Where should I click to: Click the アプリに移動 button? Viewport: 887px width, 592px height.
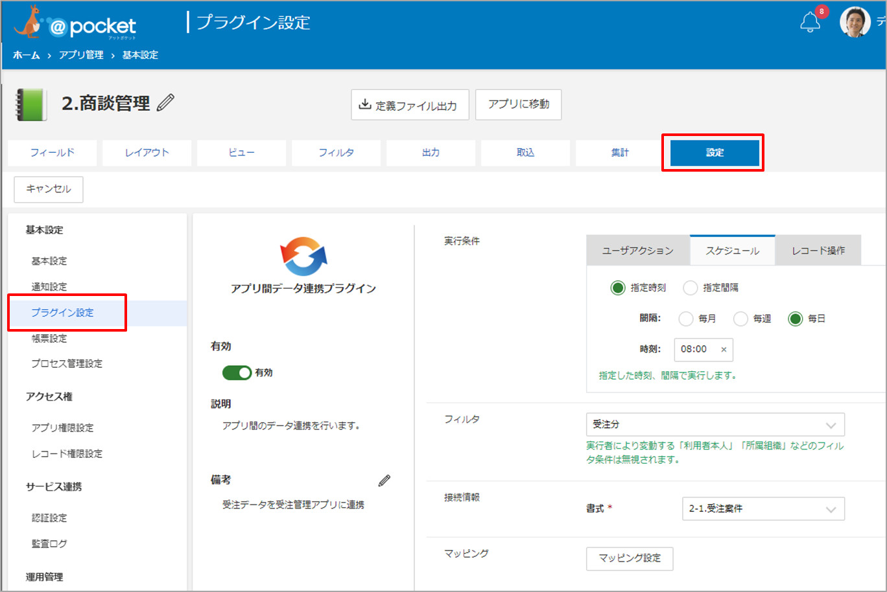519,104
